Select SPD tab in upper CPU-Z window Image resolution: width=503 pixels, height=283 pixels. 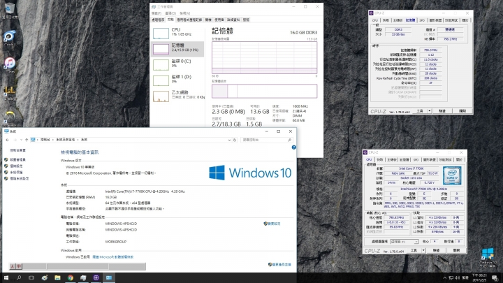coord(422,20)
